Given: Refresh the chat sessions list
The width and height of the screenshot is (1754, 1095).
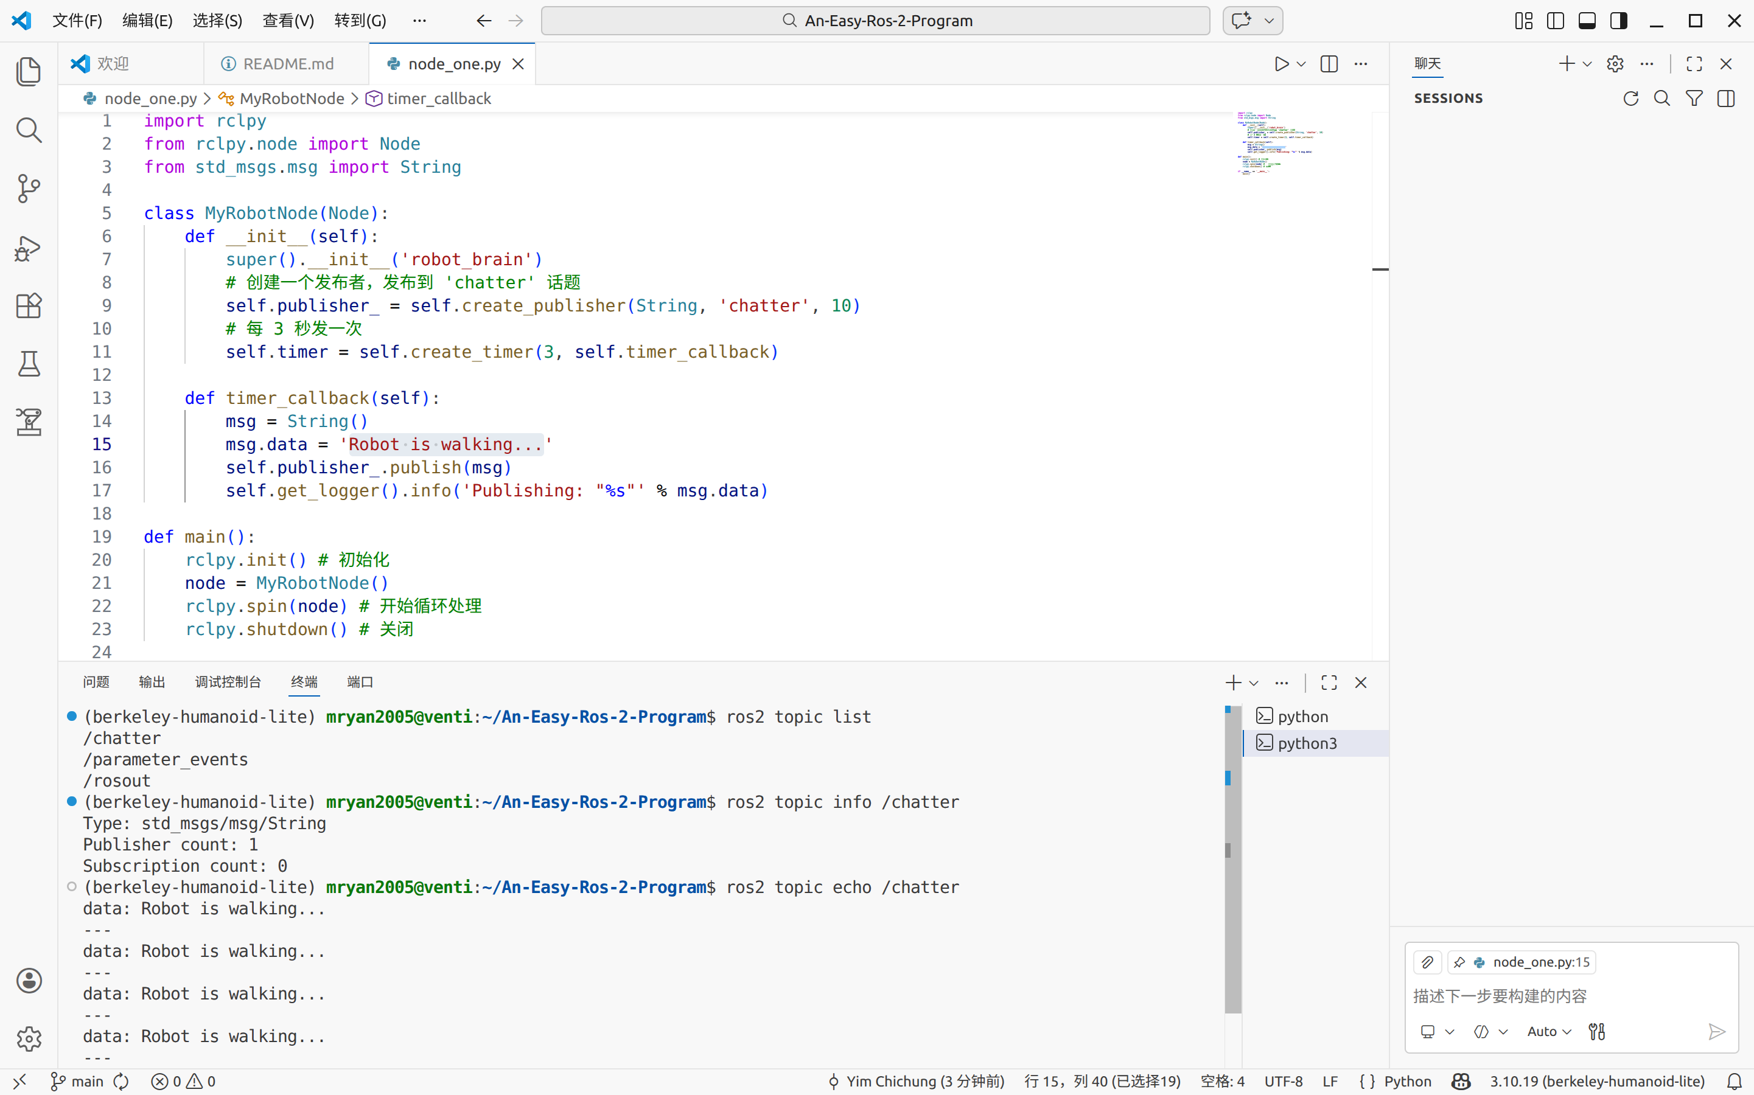Looking at the screenshot, I should point(1630,99).
